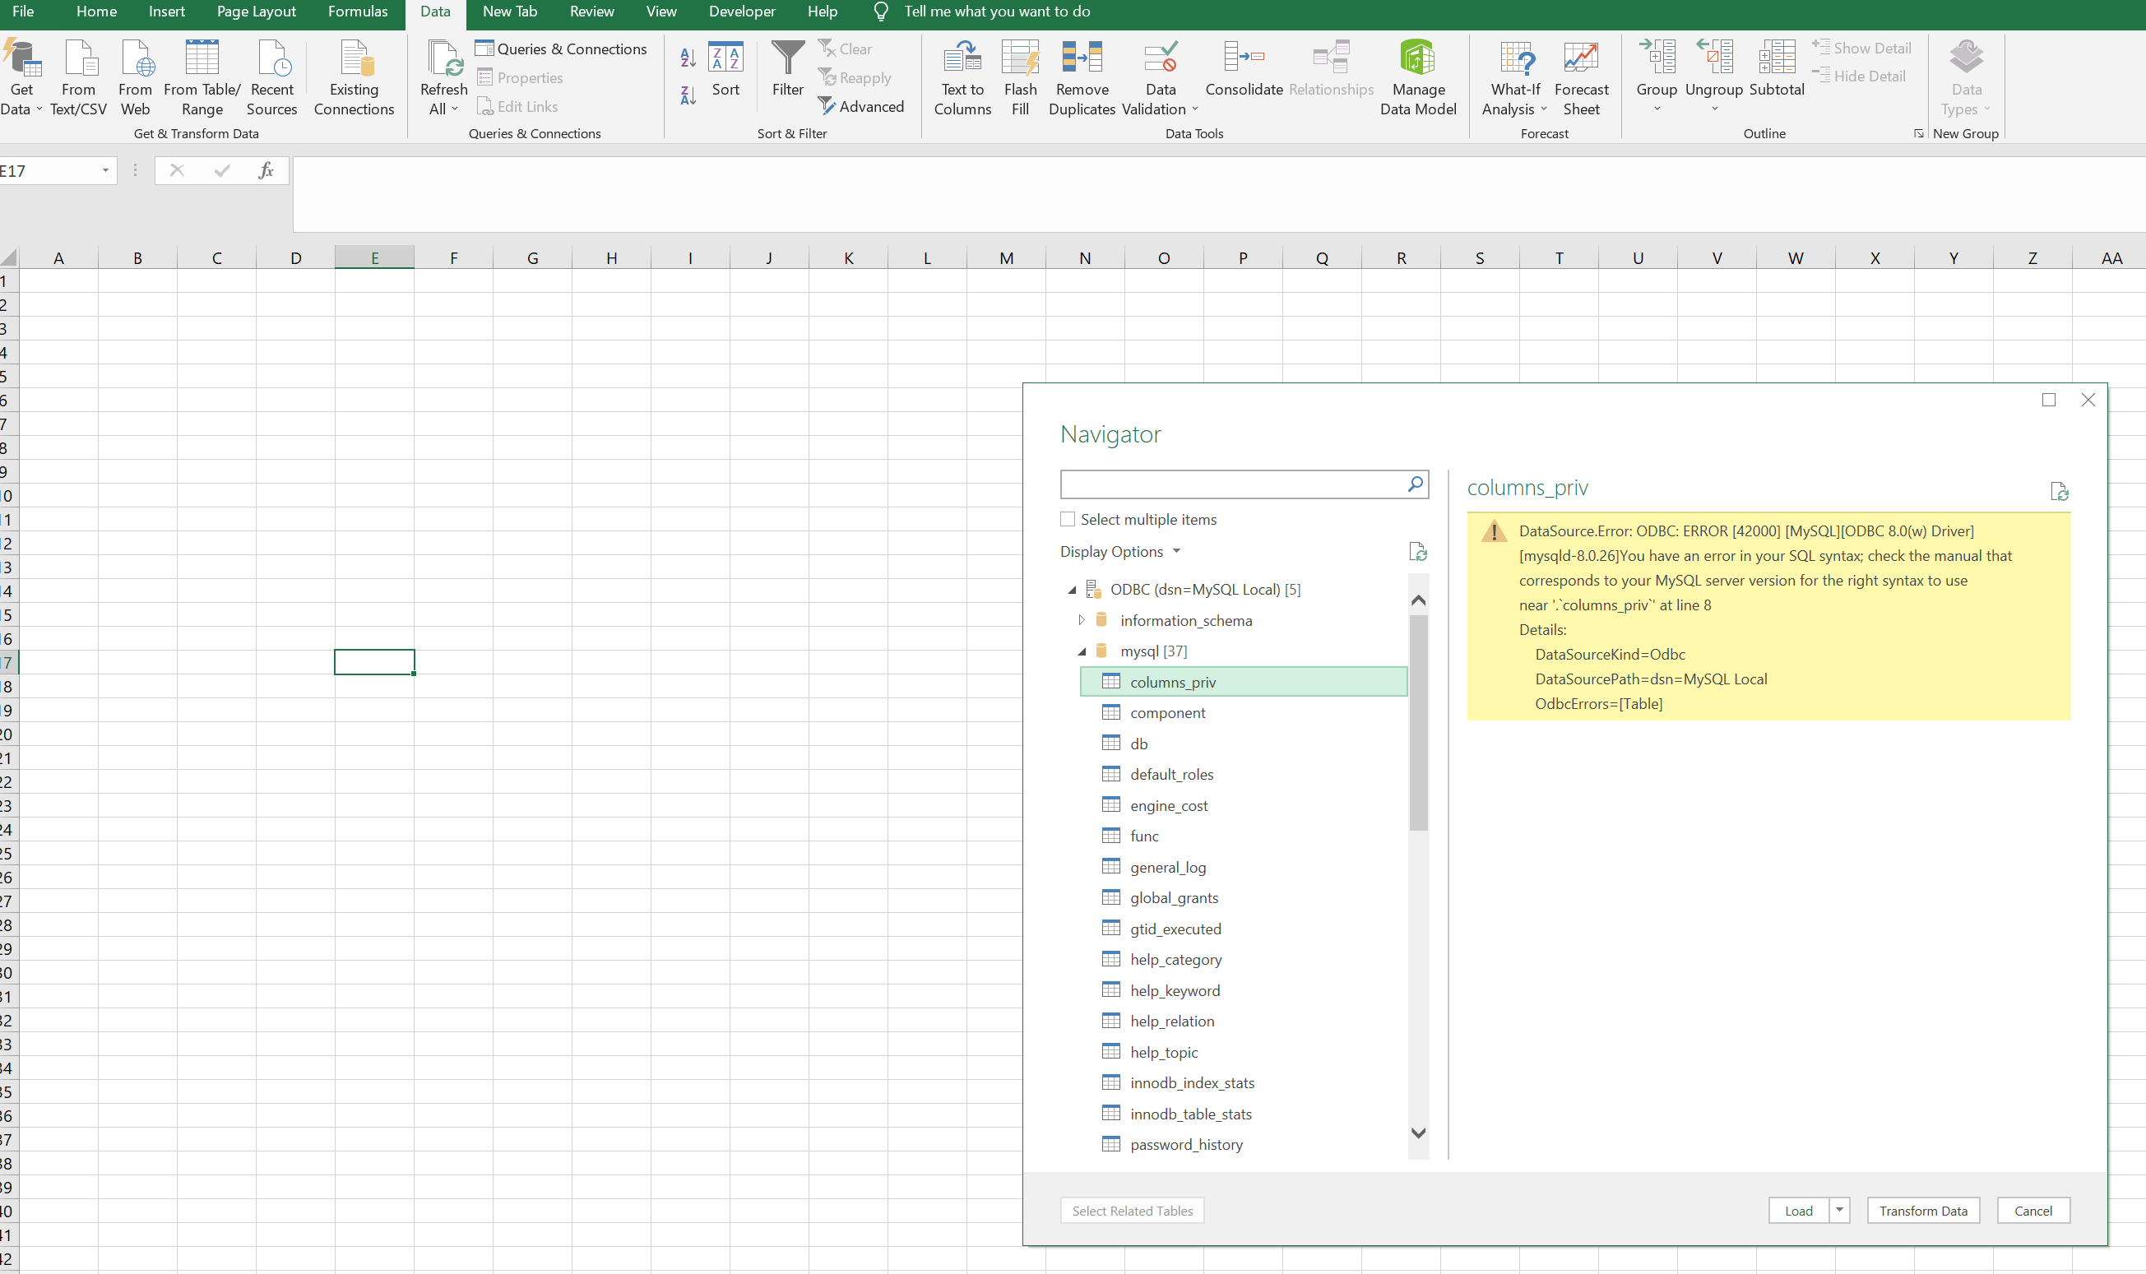Enable Select multiple items checkbox

pos(1067,519)
